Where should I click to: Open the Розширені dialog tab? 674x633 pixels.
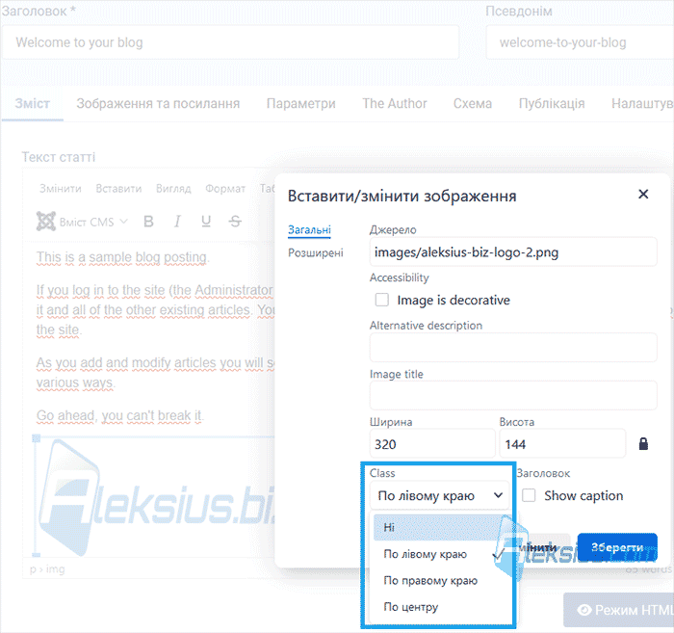tap(316, 252)
